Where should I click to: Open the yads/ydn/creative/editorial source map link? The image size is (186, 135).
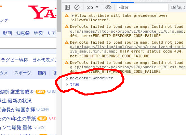click(x=128, y=47)
